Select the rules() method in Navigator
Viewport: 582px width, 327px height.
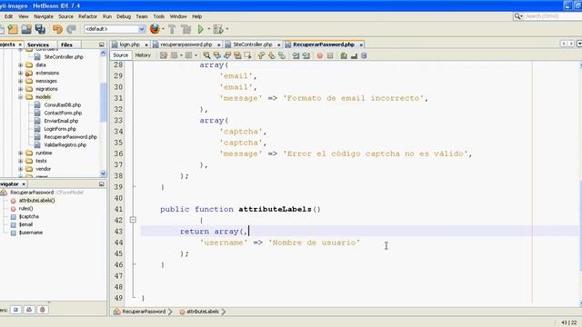[25, 208]
